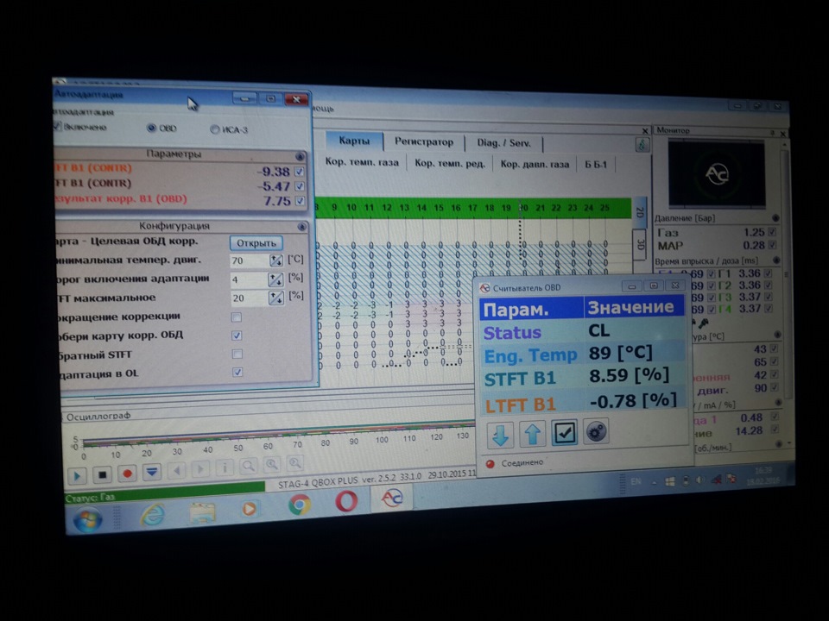Collapse the [об./мин.] section in Монитор
This screenshot has height=621, width=829.
pos(778,445)
